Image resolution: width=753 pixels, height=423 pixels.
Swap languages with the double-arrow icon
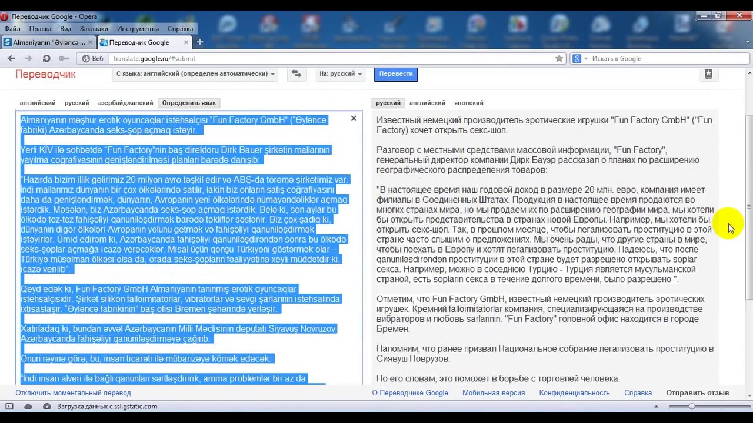(296, 73)
